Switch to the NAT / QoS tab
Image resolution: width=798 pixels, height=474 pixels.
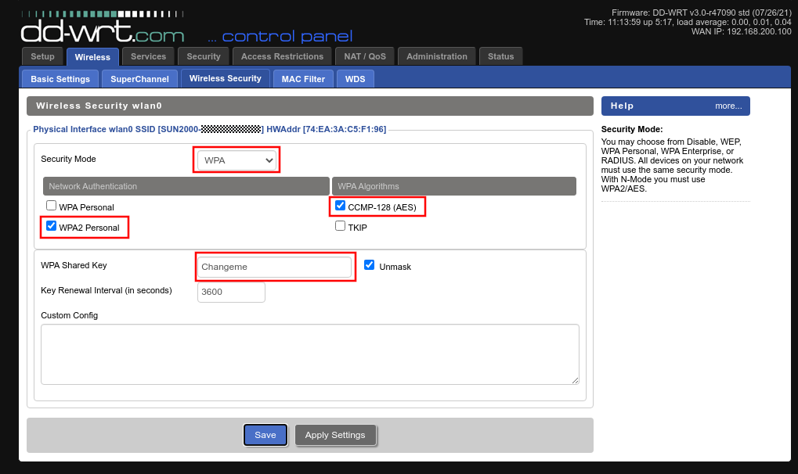365,56
